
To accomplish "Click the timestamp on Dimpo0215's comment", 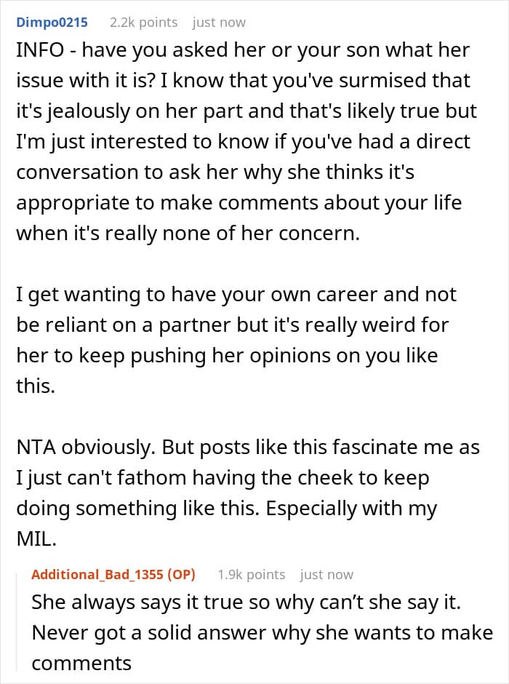I will tap(219, 23).
